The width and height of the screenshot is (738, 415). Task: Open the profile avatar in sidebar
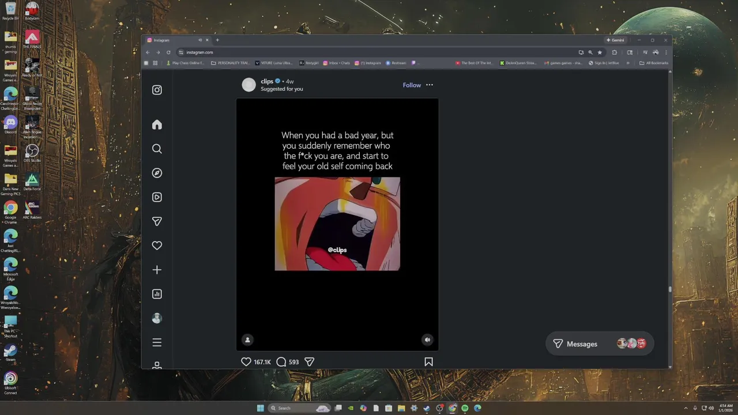point(157,318)
